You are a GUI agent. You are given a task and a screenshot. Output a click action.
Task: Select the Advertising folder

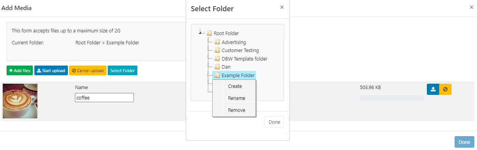(233, 42)
